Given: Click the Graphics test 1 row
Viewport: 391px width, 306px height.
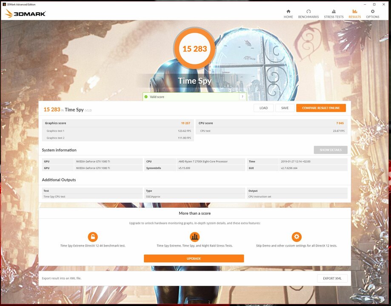Looking at the screenshot, I should [x=118, y=131].
